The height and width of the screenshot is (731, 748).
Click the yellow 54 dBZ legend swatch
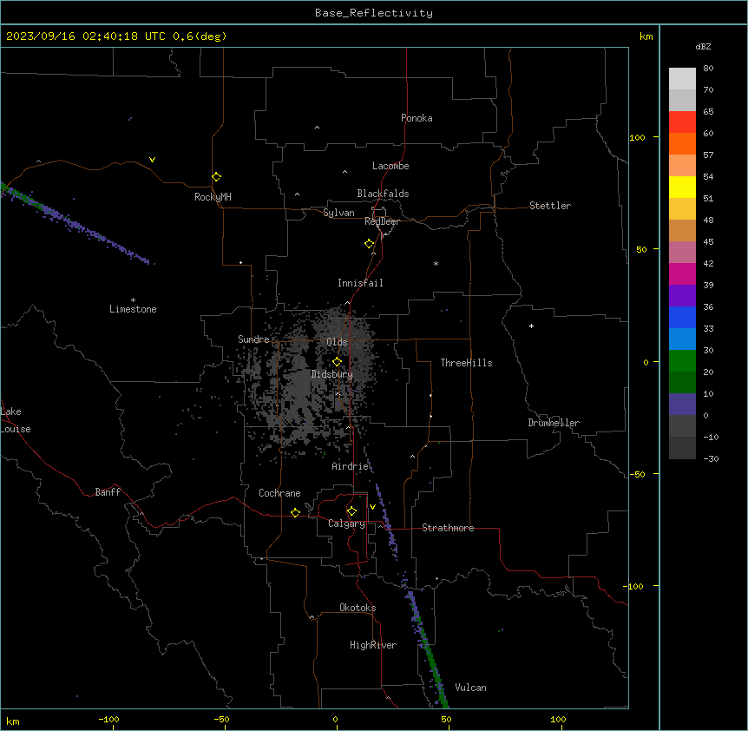(x=682, y=187)
